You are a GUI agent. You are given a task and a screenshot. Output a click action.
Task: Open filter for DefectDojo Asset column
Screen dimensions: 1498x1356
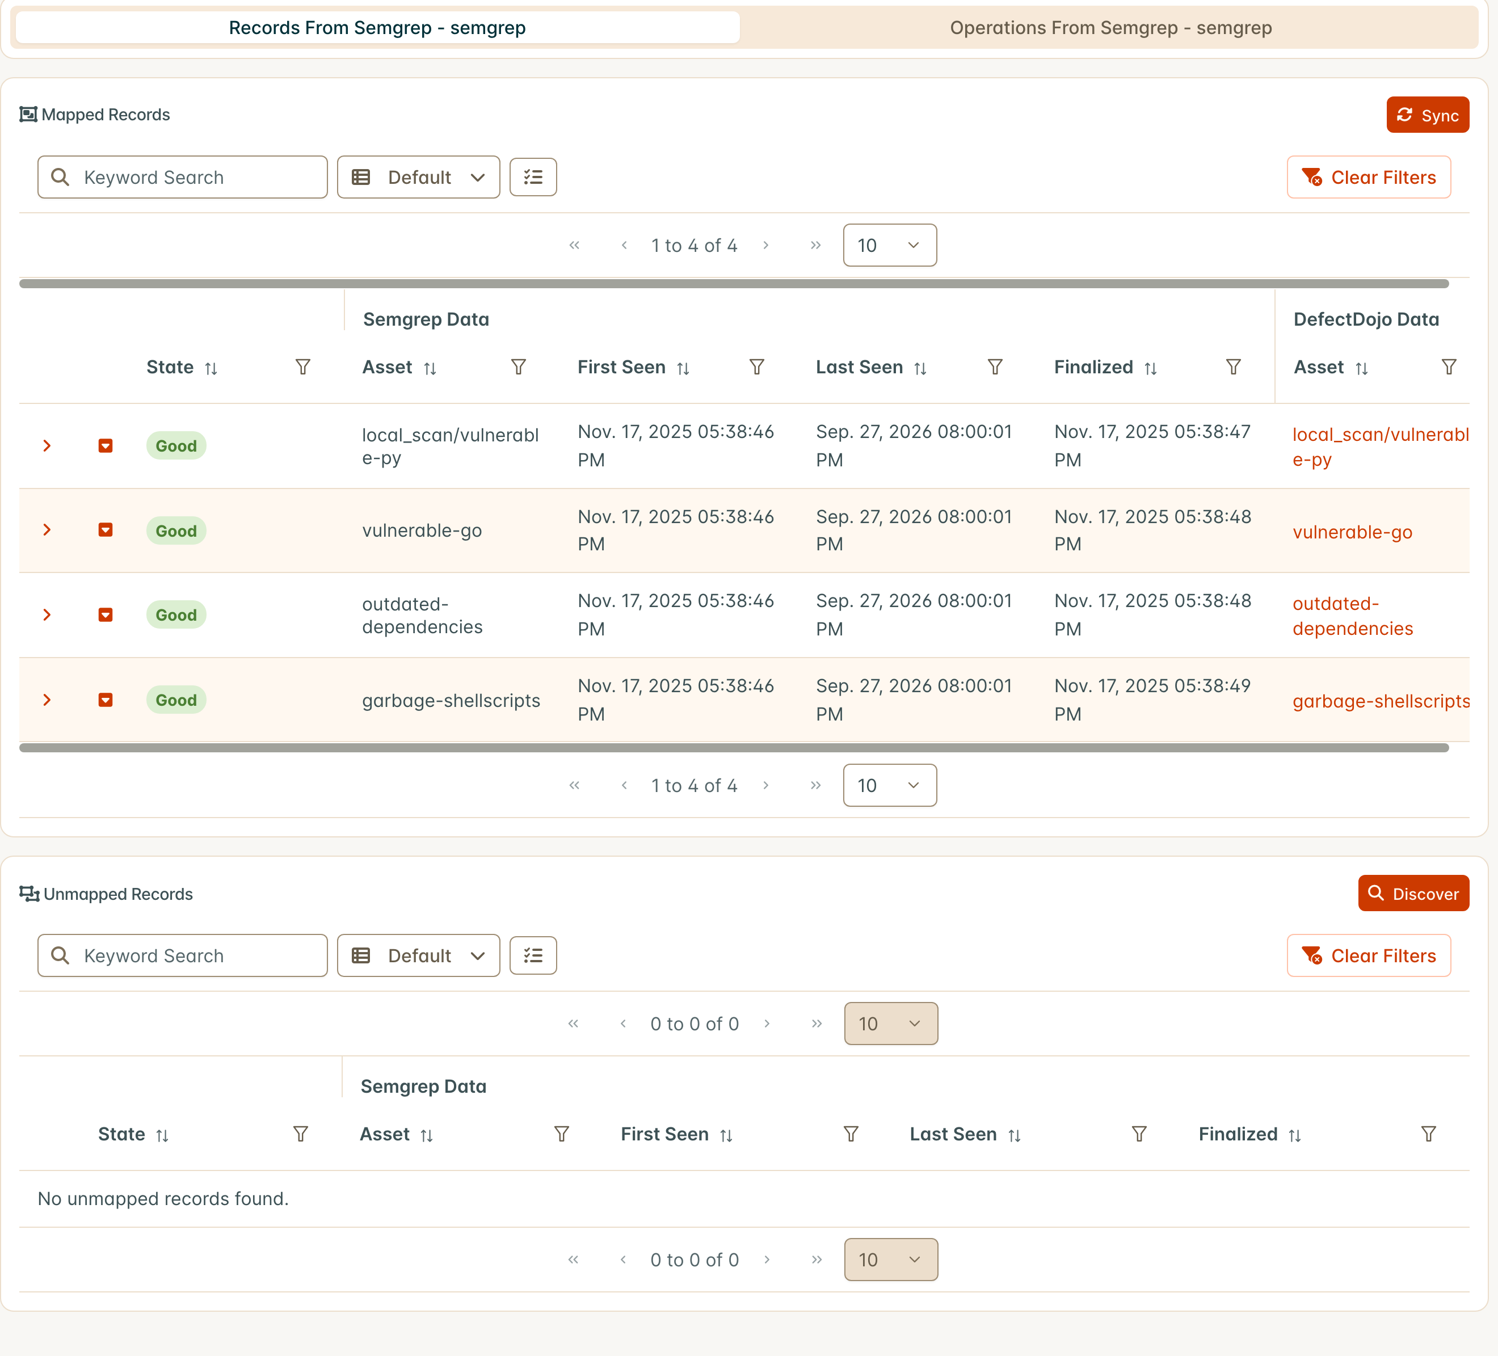(1449, 367)
